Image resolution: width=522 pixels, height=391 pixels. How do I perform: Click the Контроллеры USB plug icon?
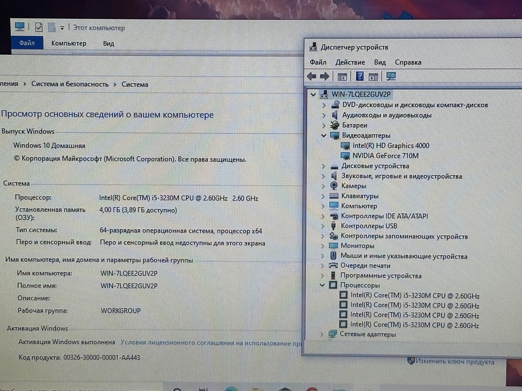click(333, 226)
